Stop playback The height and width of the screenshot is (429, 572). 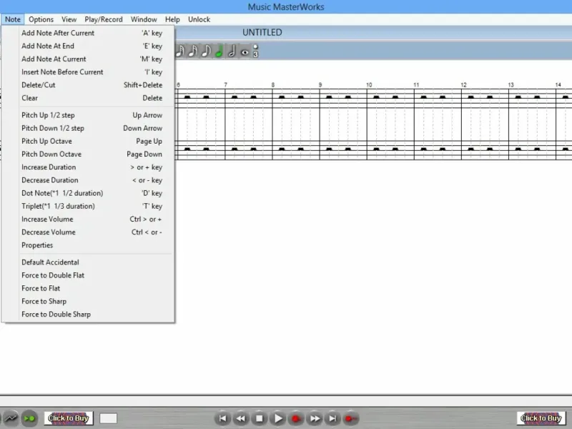pos(260,418)
